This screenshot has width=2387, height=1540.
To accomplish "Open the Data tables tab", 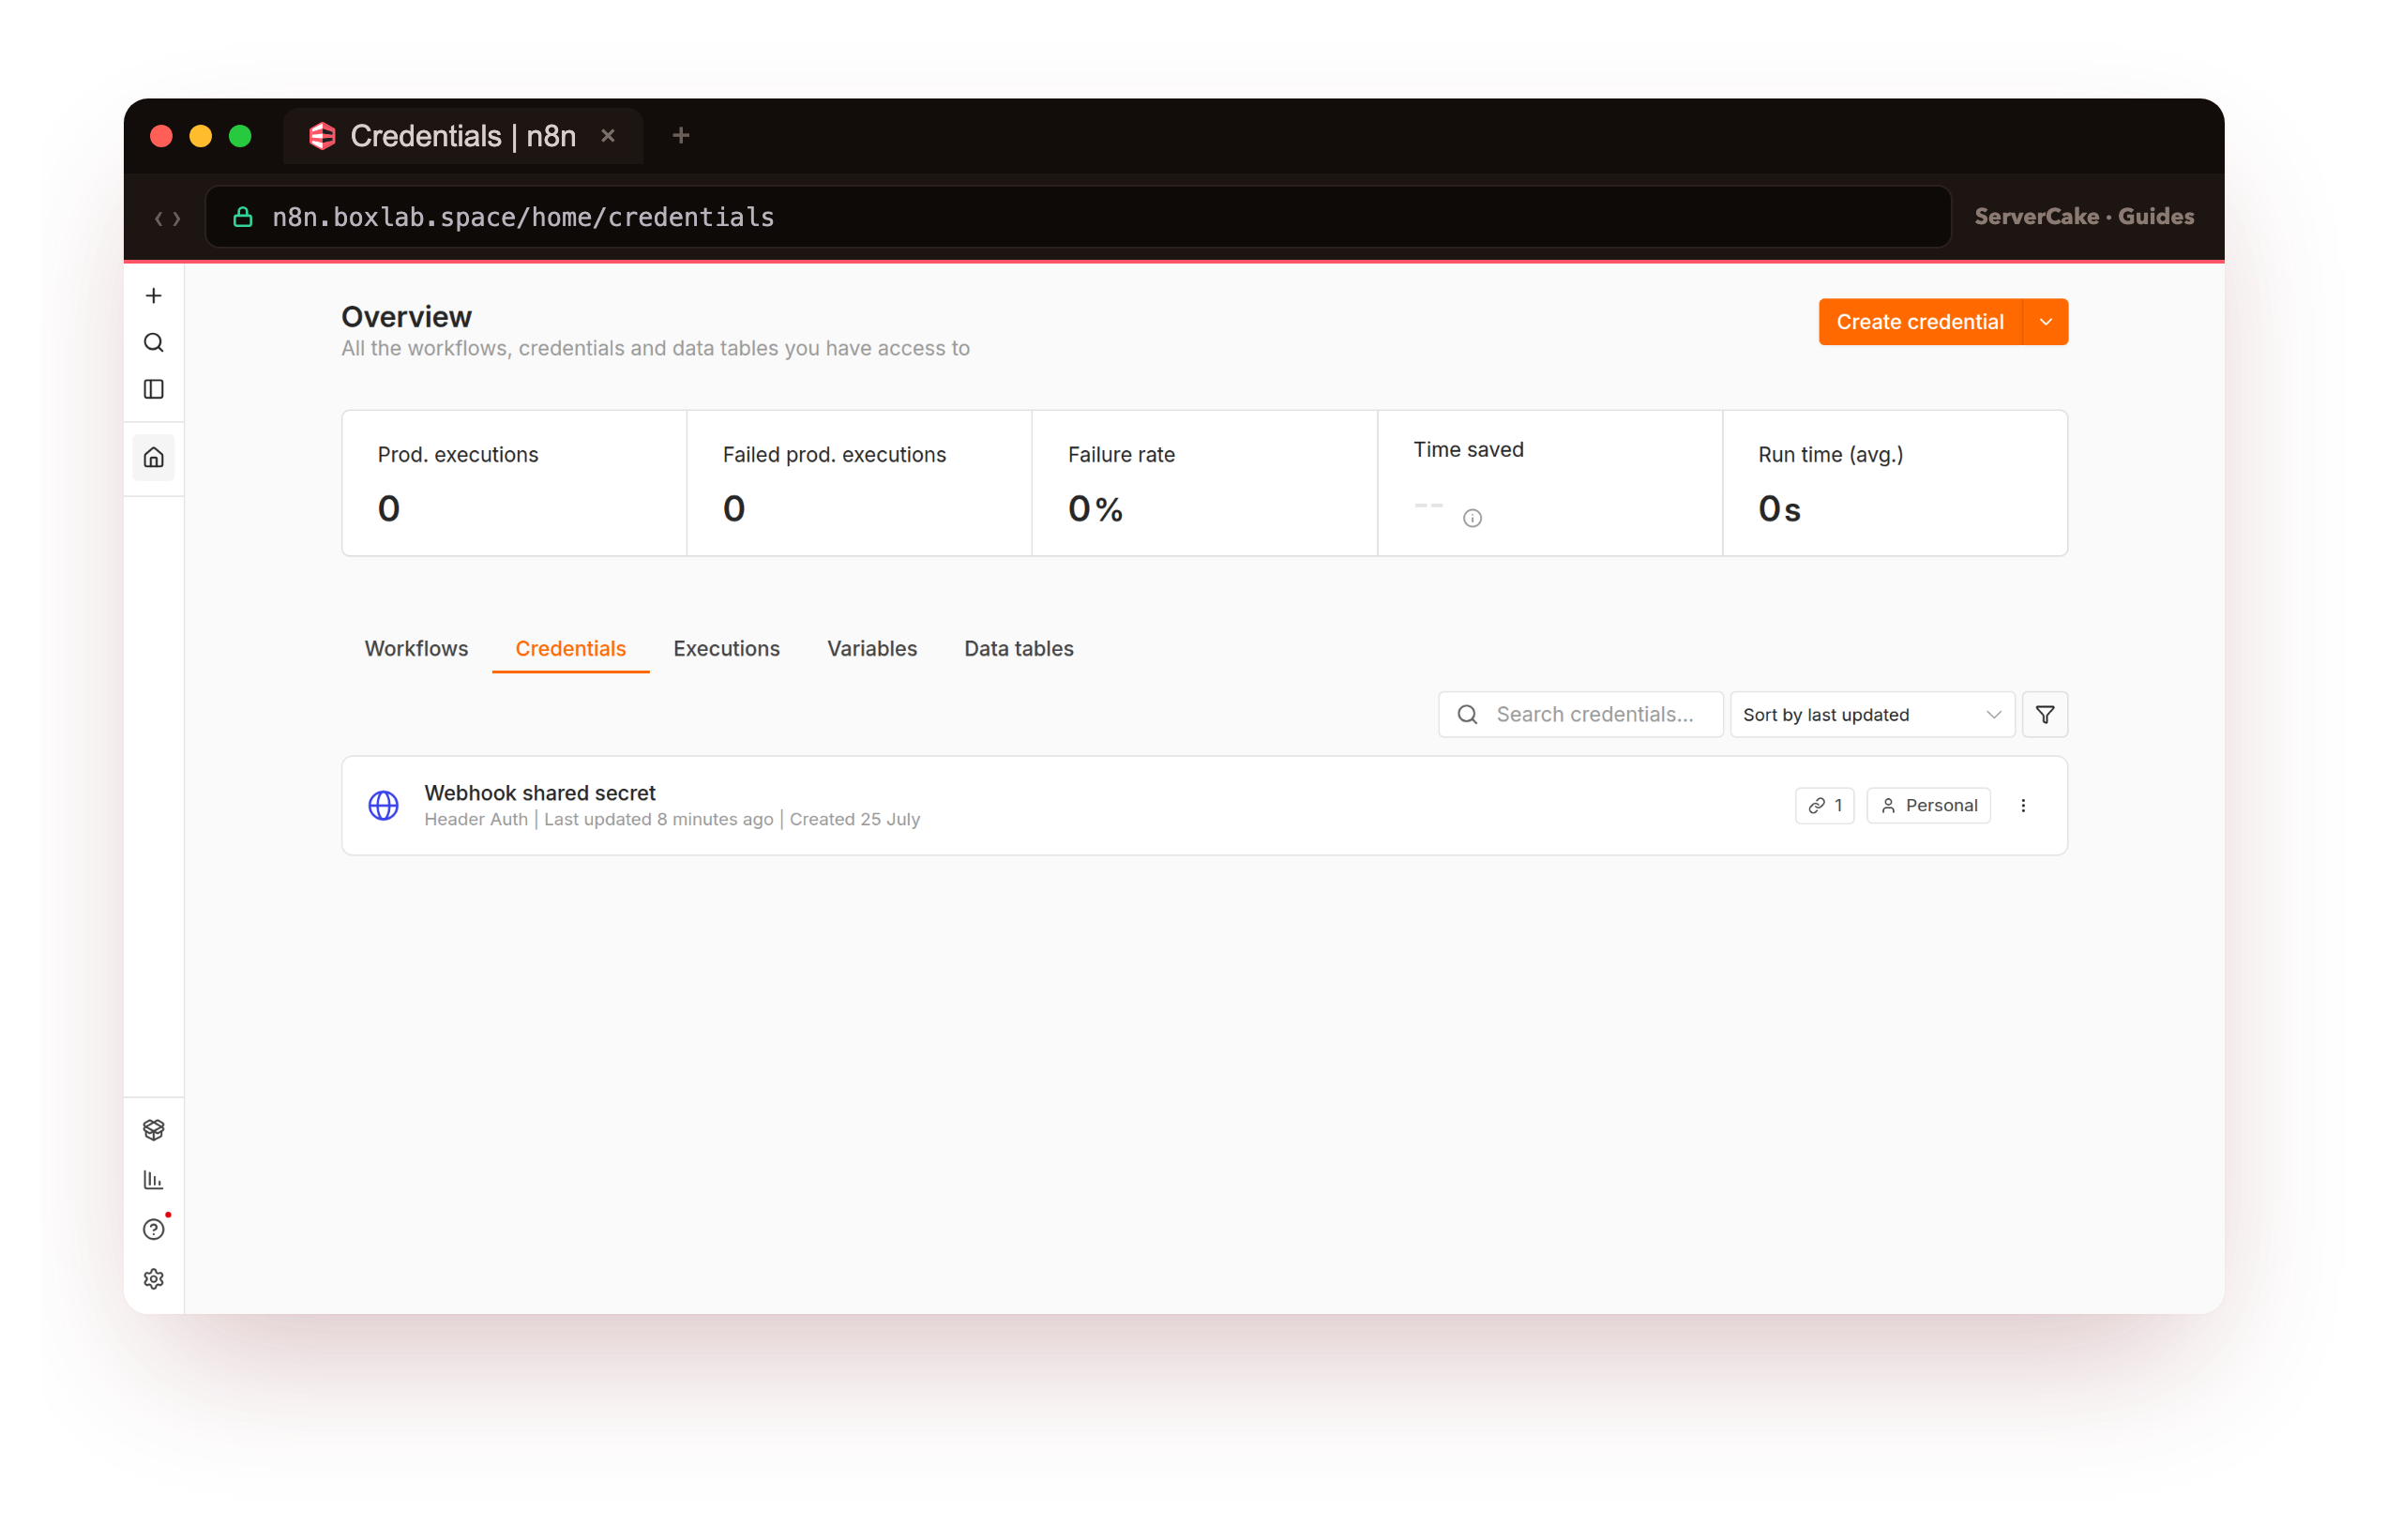I will (1019, 649).
